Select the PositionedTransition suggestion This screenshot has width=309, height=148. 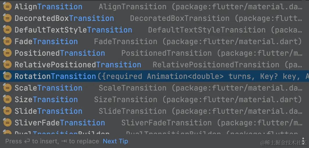coord(60,53)
